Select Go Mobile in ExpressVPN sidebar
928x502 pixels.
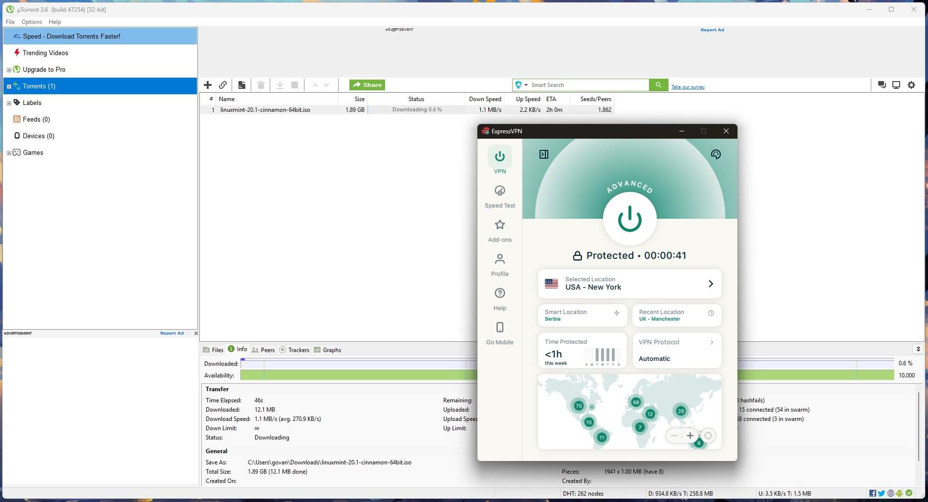coord(500,334)
